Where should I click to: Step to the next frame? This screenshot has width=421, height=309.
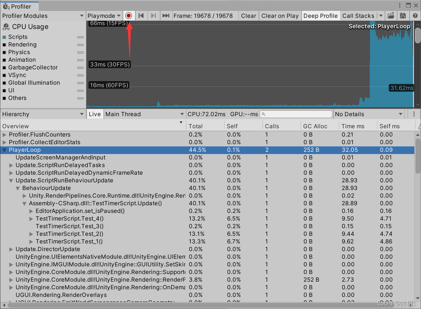click(x=153, y=16)
